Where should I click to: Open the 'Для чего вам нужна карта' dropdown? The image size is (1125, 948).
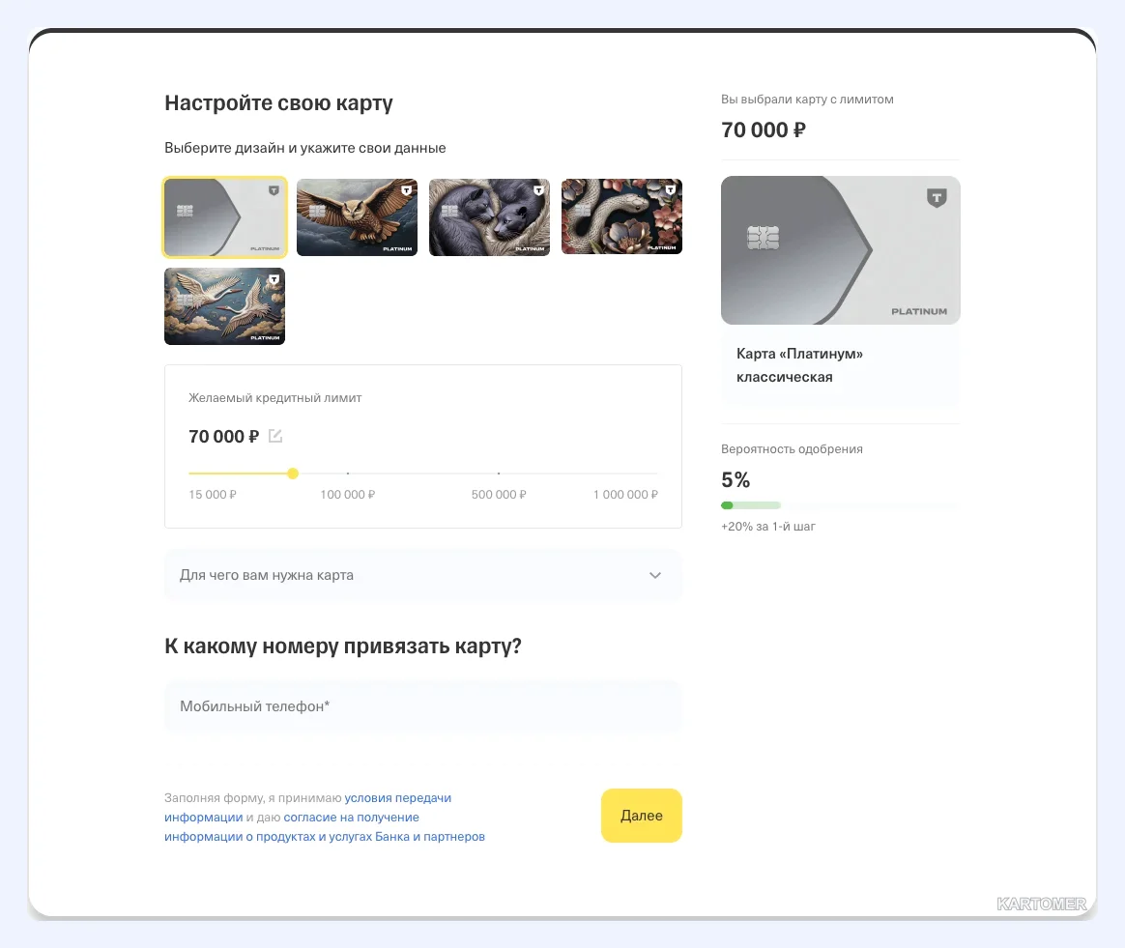[x=423, y=575]
